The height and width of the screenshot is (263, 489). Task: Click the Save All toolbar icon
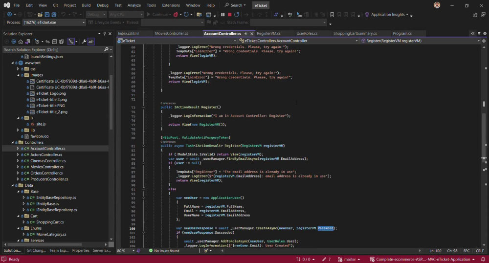54,14
